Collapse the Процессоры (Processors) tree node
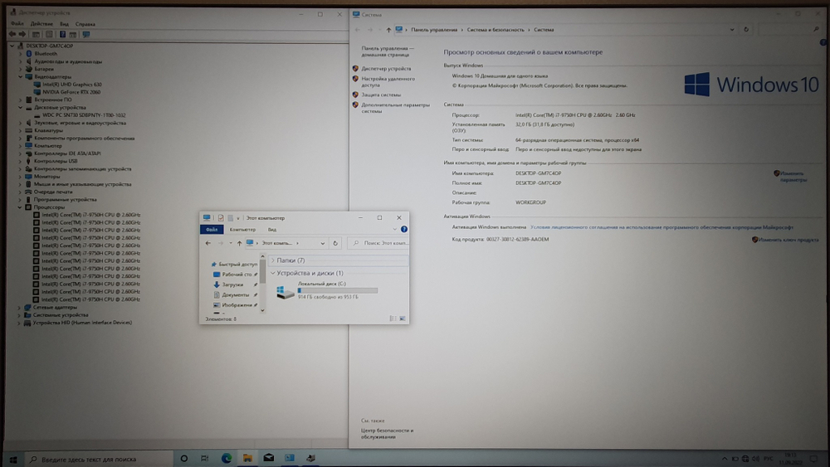 (22, 207)
